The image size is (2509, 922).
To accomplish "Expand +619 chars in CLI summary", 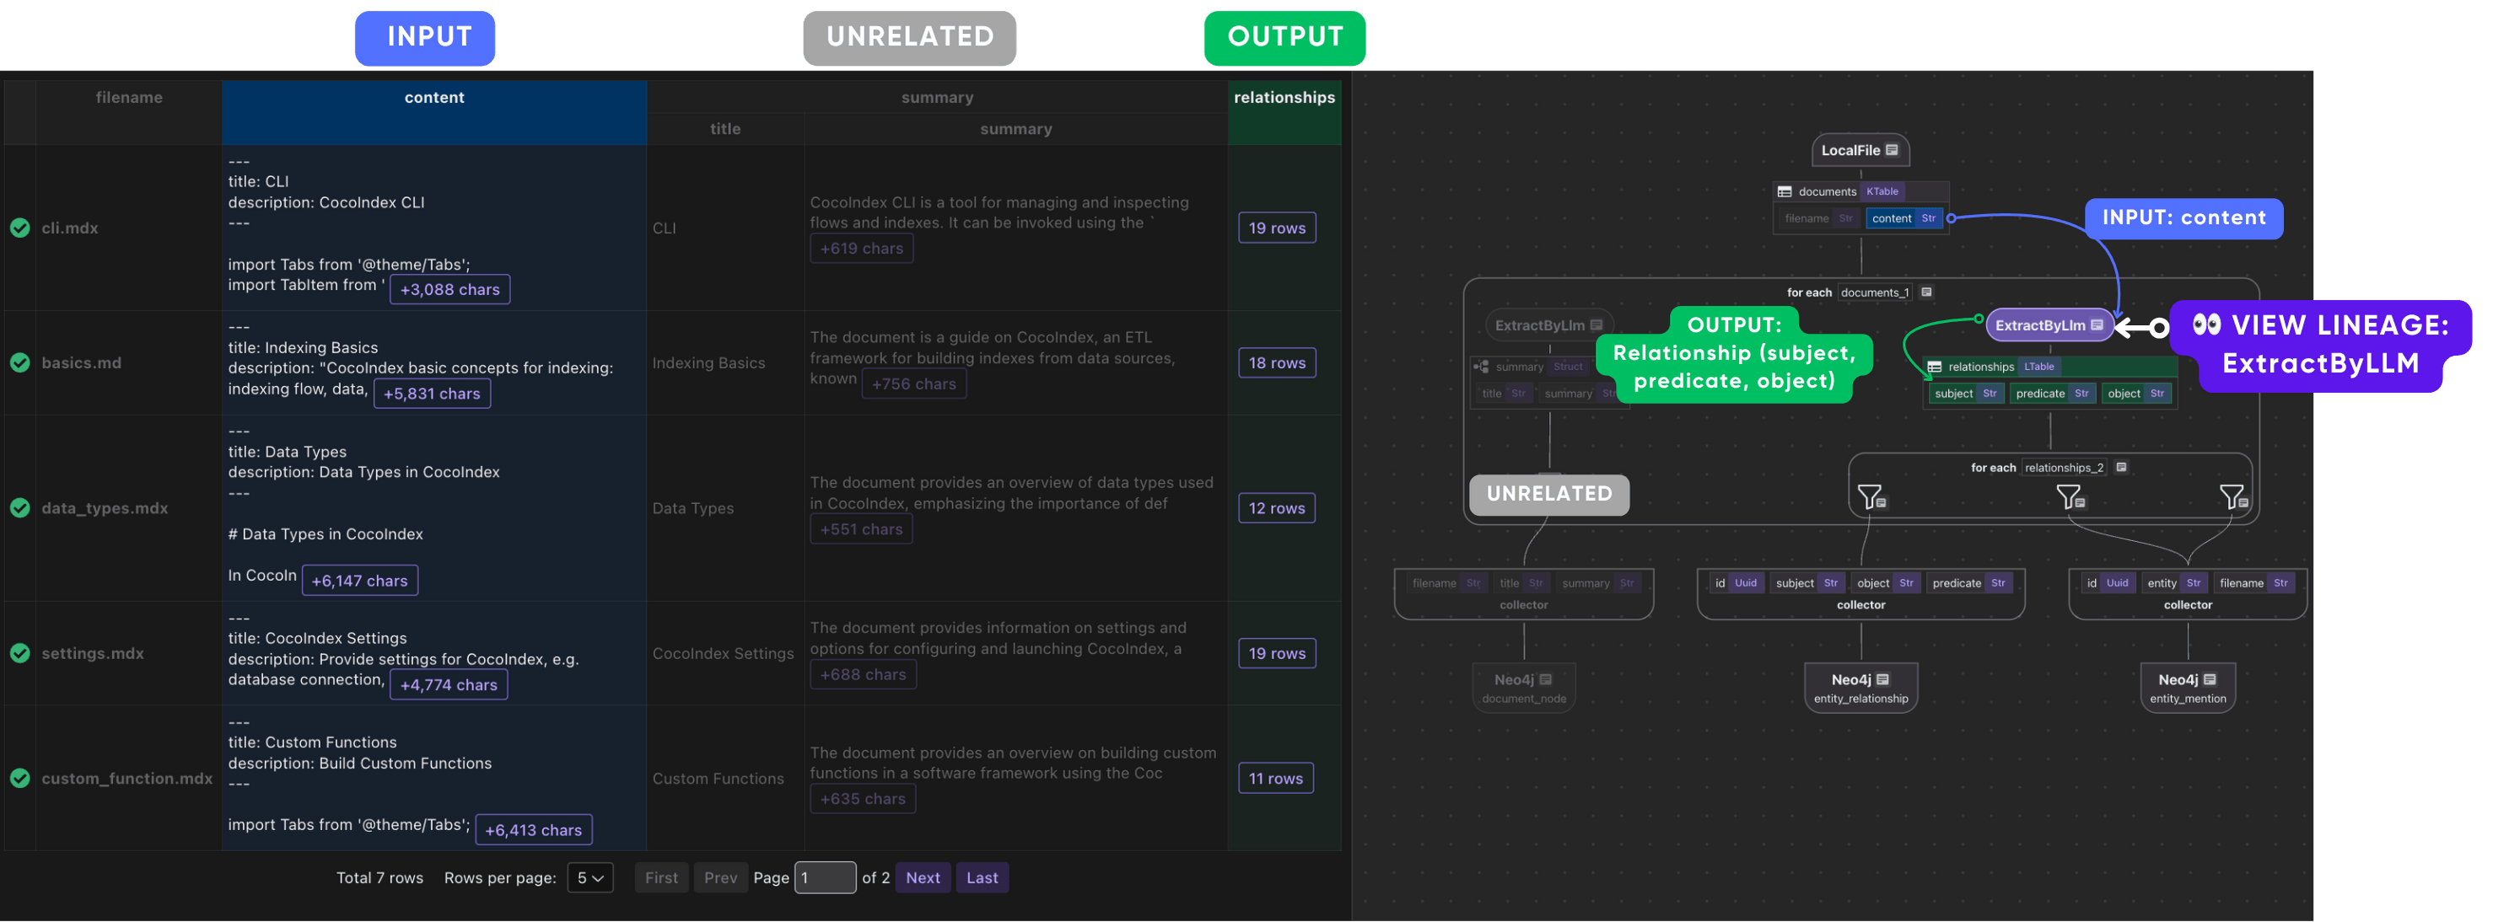I will pyautogui.click(x=861, y=249).
